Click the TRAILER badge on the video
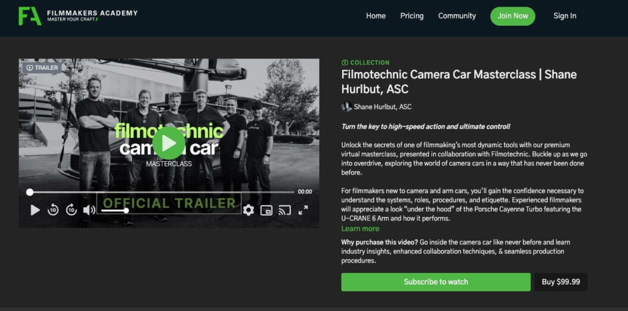The width and height of the screenshot is (628, 311). point(42,68)
